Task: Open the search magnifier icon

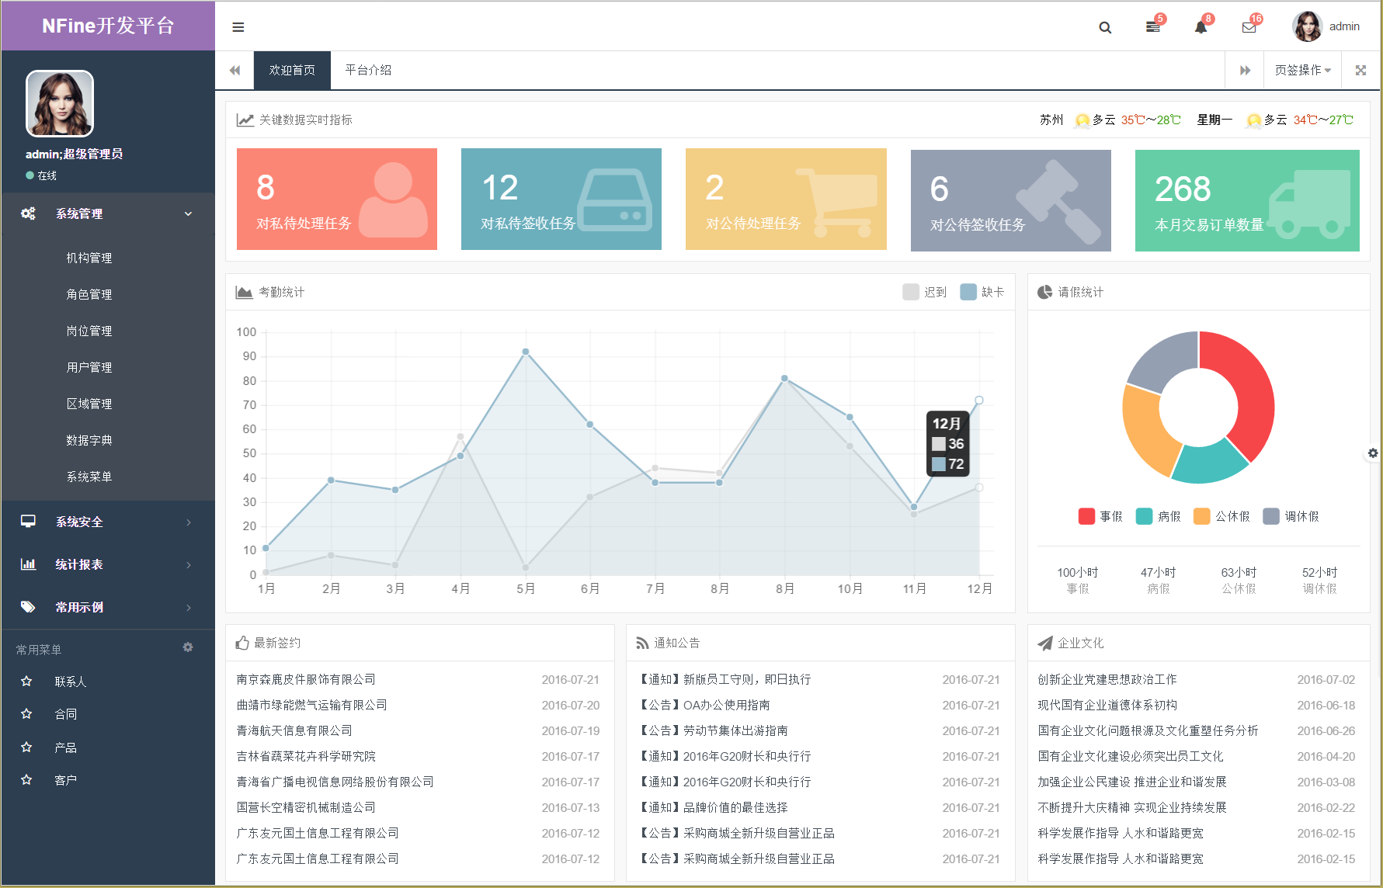Action: click(1106, 26)
